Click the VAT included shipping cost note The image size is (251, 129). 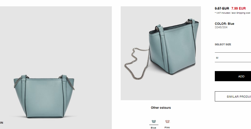tap(233, 13)
